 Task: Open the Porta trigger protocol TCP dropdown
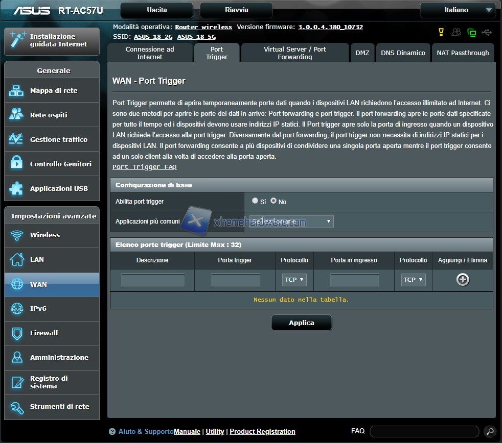(294, 280)
